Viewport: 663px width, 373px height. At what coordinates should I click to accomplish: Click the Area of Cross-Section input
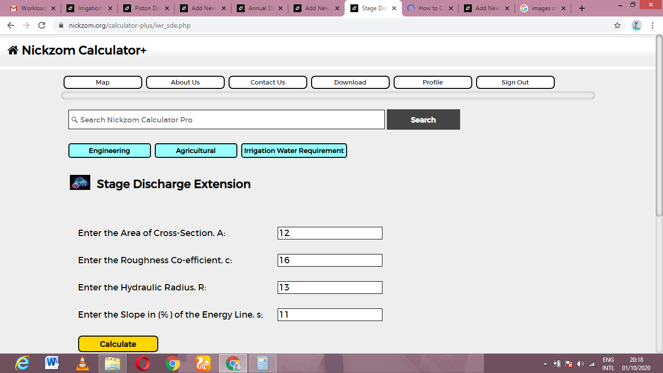[x=330, y=233]
